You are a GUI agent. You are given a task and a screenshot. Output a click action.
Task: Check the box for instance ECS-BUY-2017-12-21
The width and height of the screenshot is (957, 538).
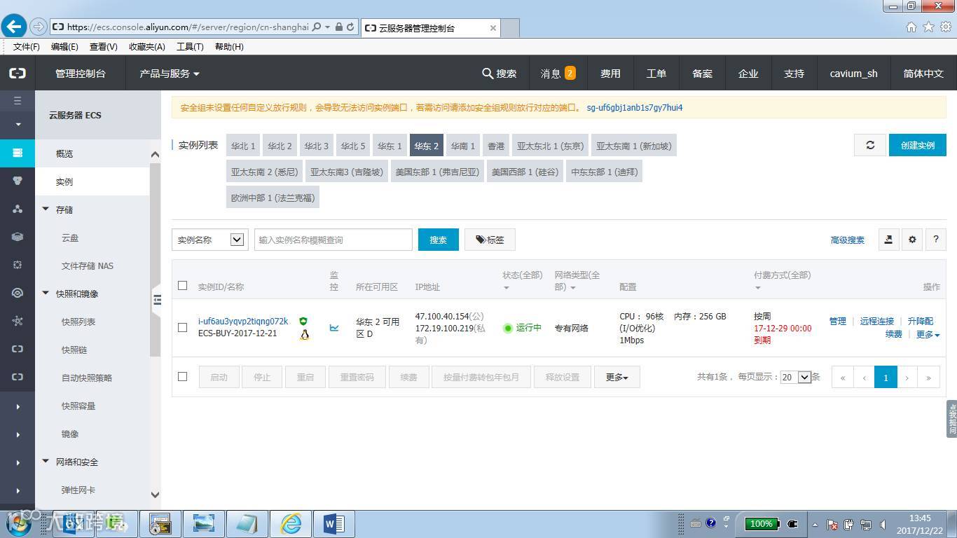coord(183,327)
